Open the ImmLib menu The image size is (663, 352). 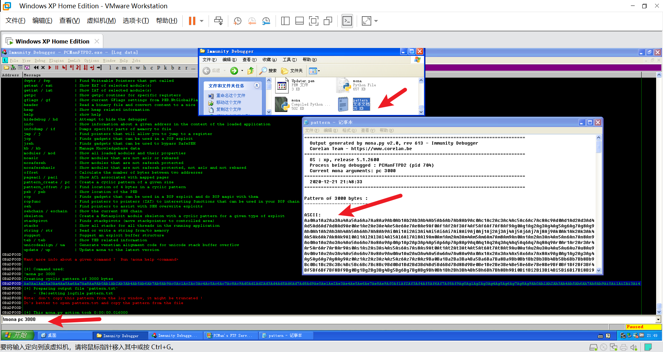(x=74, y=61)
